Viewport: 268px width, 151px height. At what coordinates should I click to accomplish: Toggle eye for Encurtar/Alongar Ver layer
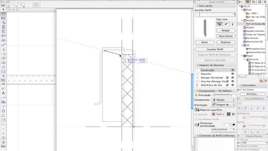click(232, 81)
